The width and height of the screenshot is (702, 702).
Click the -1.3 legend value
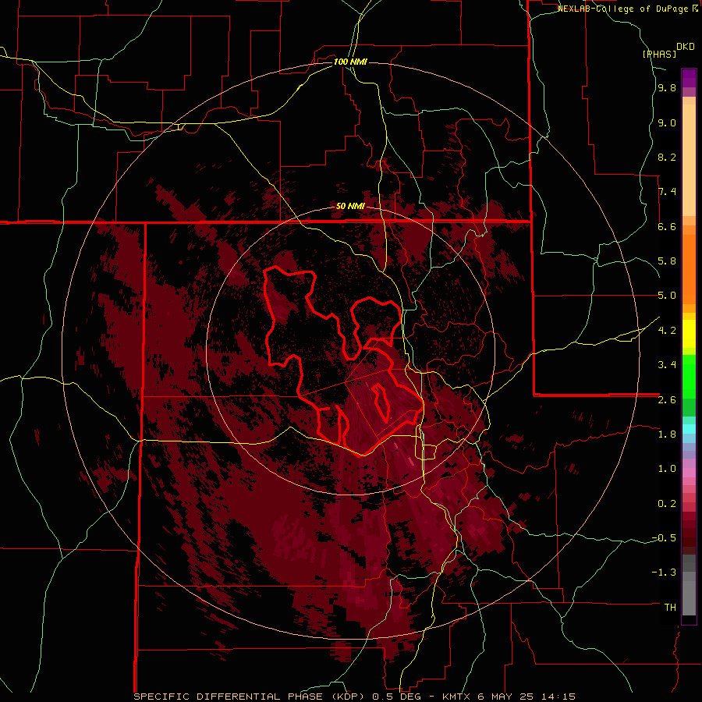pos(664,573)
